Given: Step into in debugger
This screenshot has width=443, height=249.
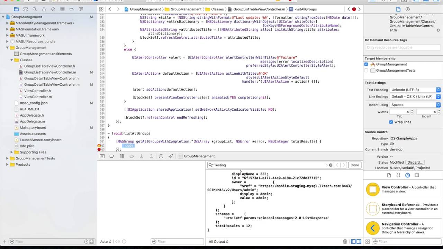Looking at the screenshot, I should tap(141, 156).
